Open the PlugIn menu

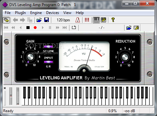coord(20,13)
